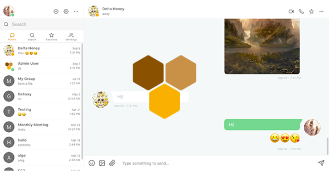The image size is (329, 174).
Task: Open the Monthly Meeting room
Action: pyautogui.click(x=41, y=127)
